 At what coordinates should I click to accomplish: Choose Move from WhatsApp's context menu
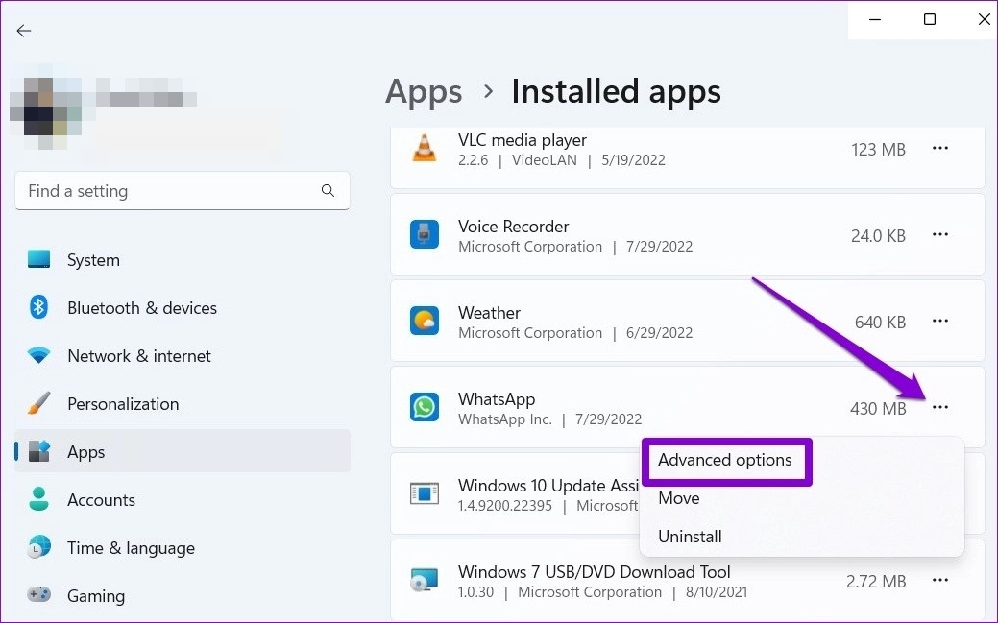tap(679, 498)
